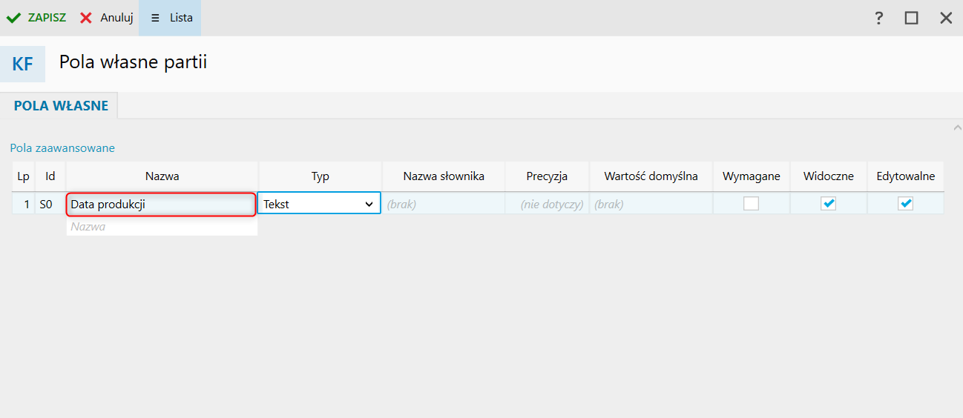Click the empty Nazwa placeholder field
Image resolution: width=963 pixels, height=418 pixels.
[x=161, y=227]
